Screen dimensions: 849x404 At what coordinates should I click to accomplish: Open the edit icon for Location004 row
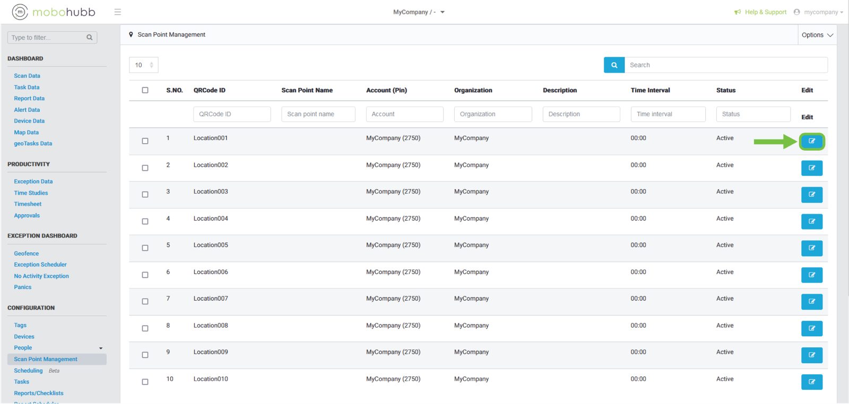[811, 222]
